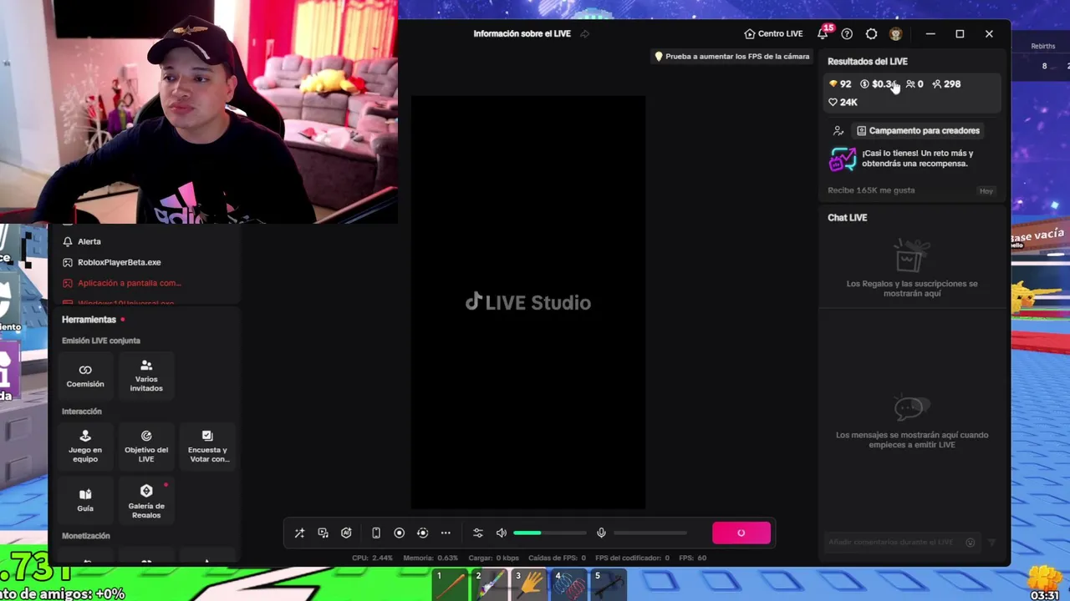Click the FPS camera tip message
Screen dimensions: 1070x601
tap(731, 56)
